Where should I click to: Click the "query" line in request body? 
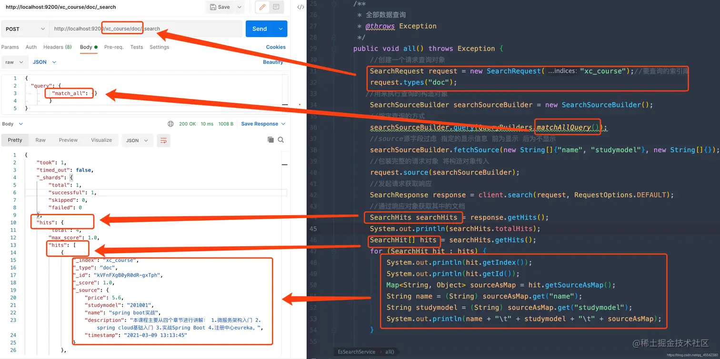click(47, 86)
